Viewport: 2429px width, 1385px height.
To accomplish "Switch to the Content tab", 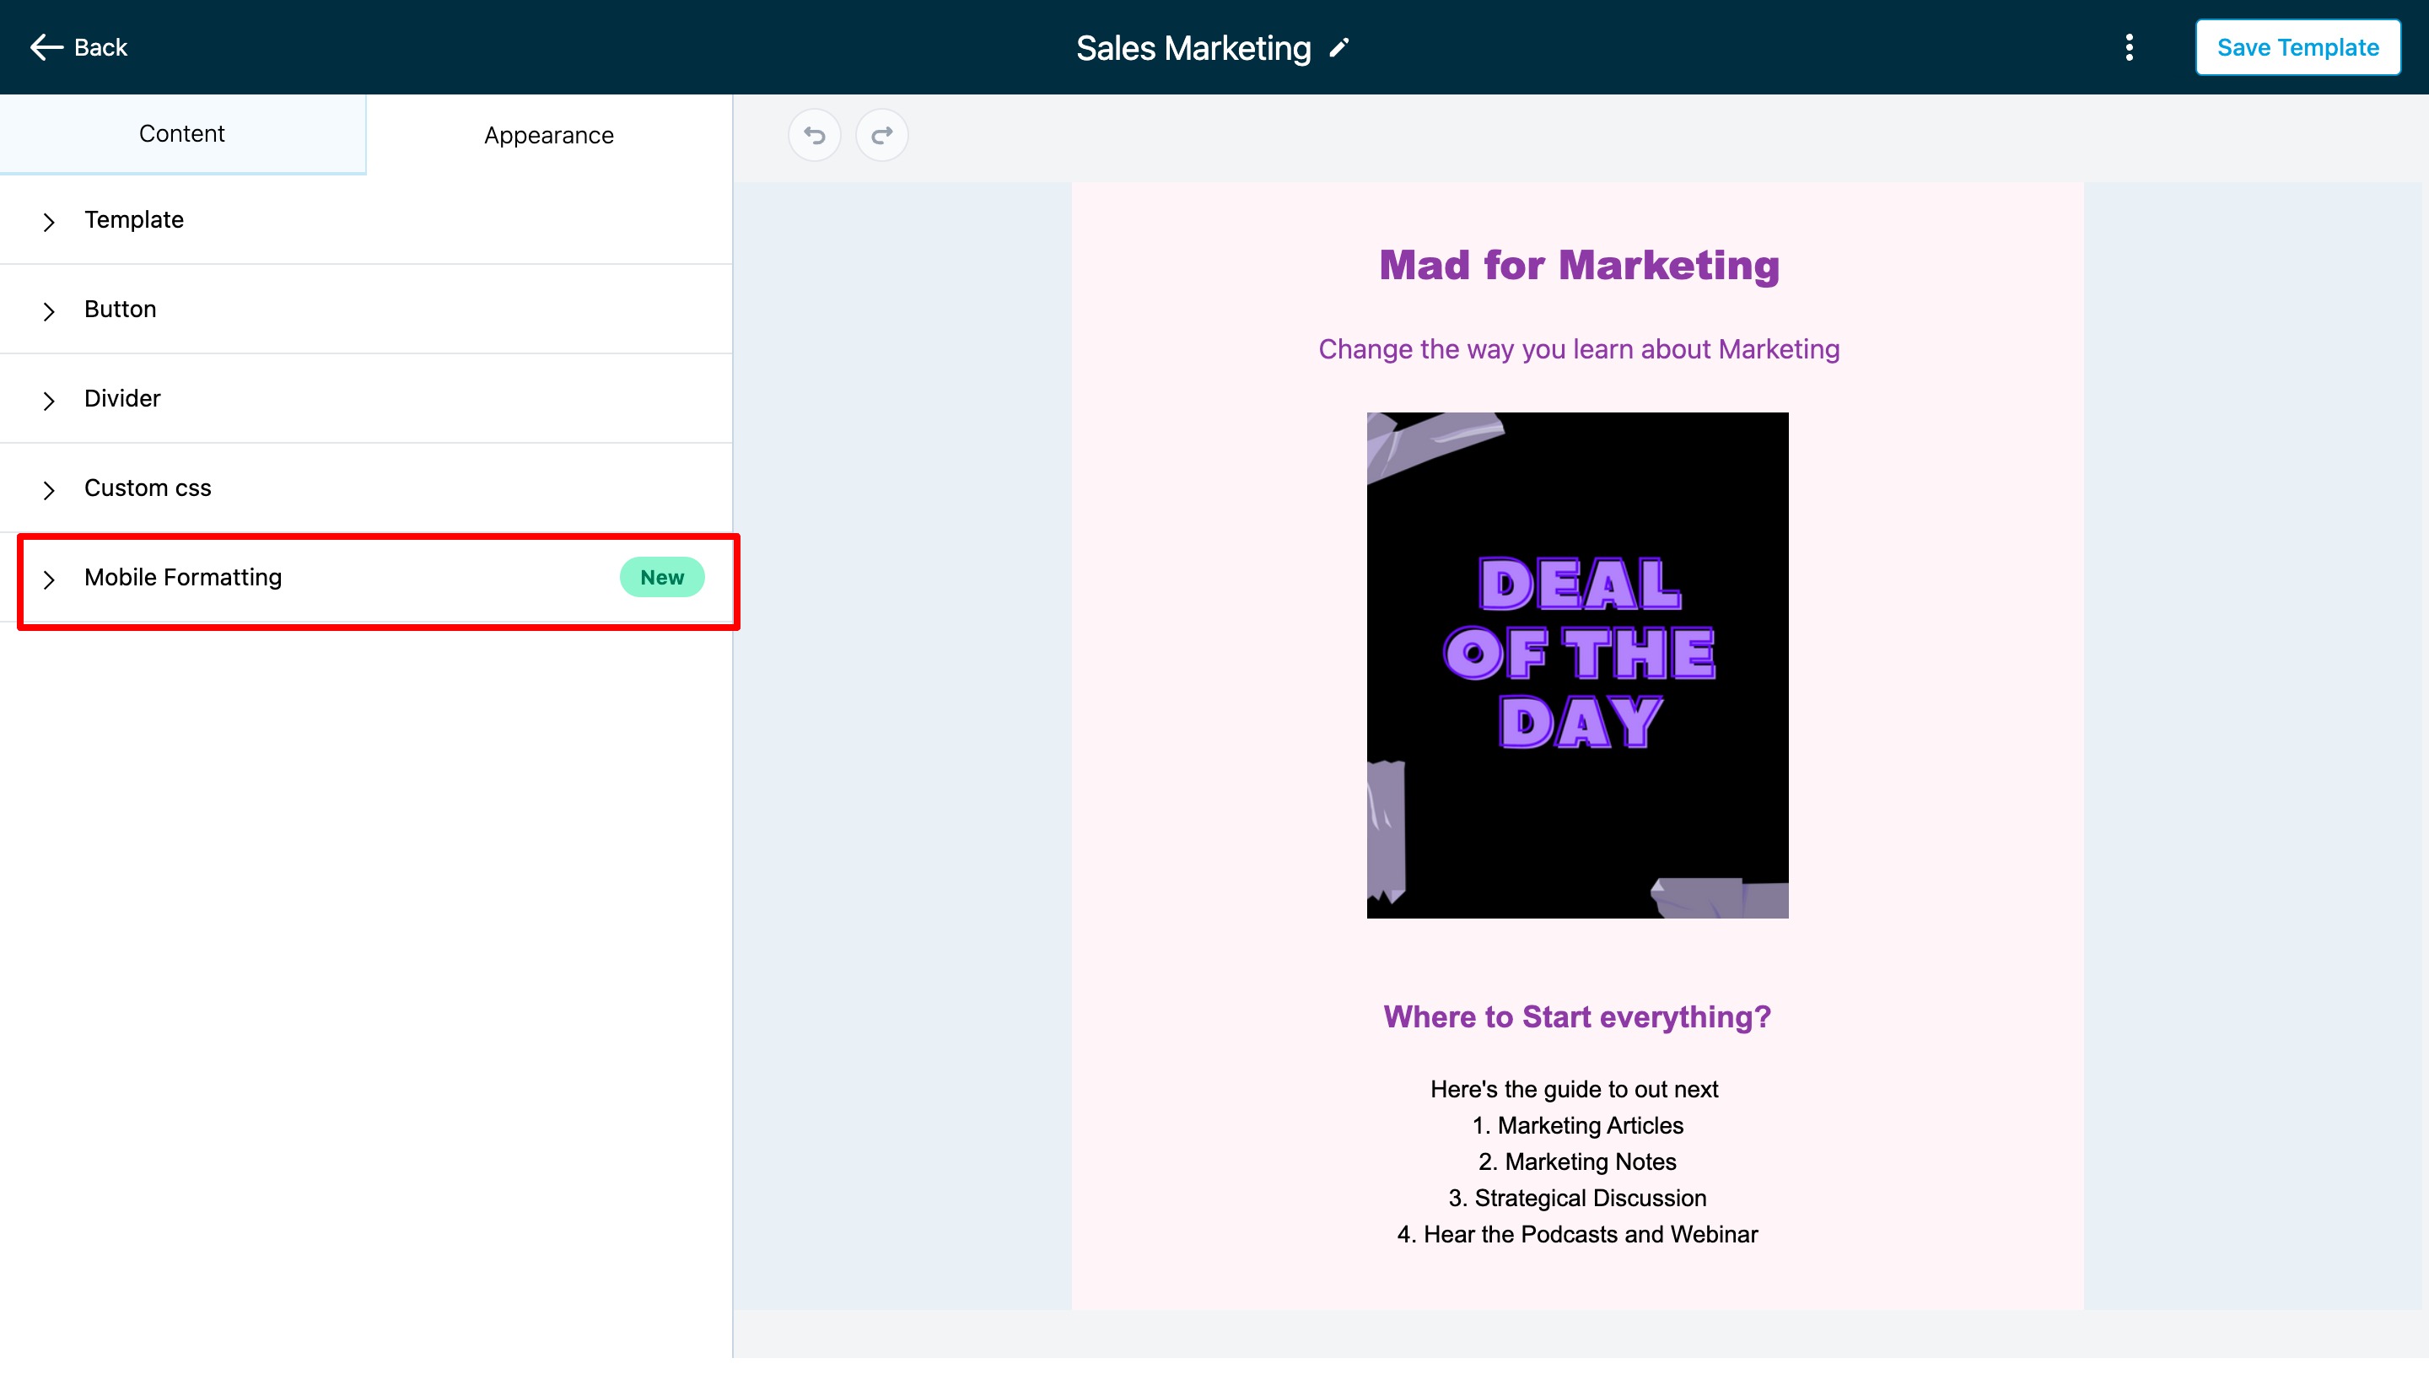I will click(x=183, y=134).
